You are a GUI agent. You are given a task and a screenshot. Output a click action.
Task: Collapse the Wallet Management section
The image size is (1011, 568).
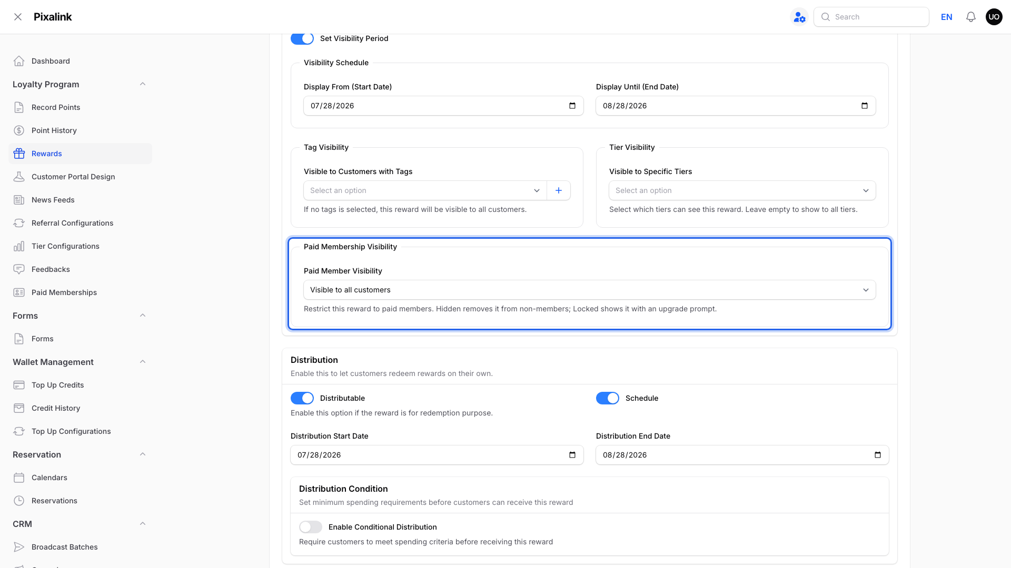(x=143, y=362)
